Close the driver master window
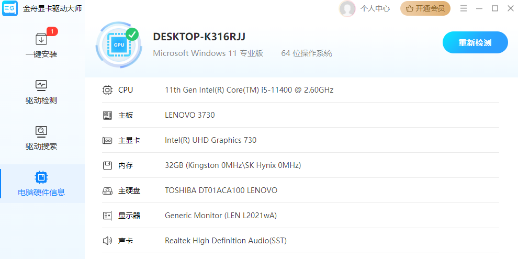Screen dimensions: 518x259 coord(510,8)
